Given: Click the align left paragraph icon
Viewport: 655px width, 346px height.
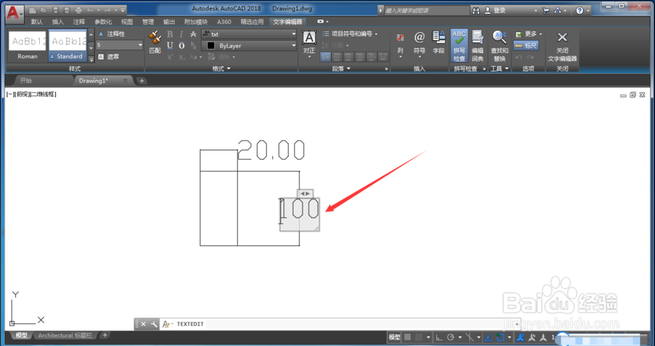Looking at the screenshot, I should [x=337, y=56].
